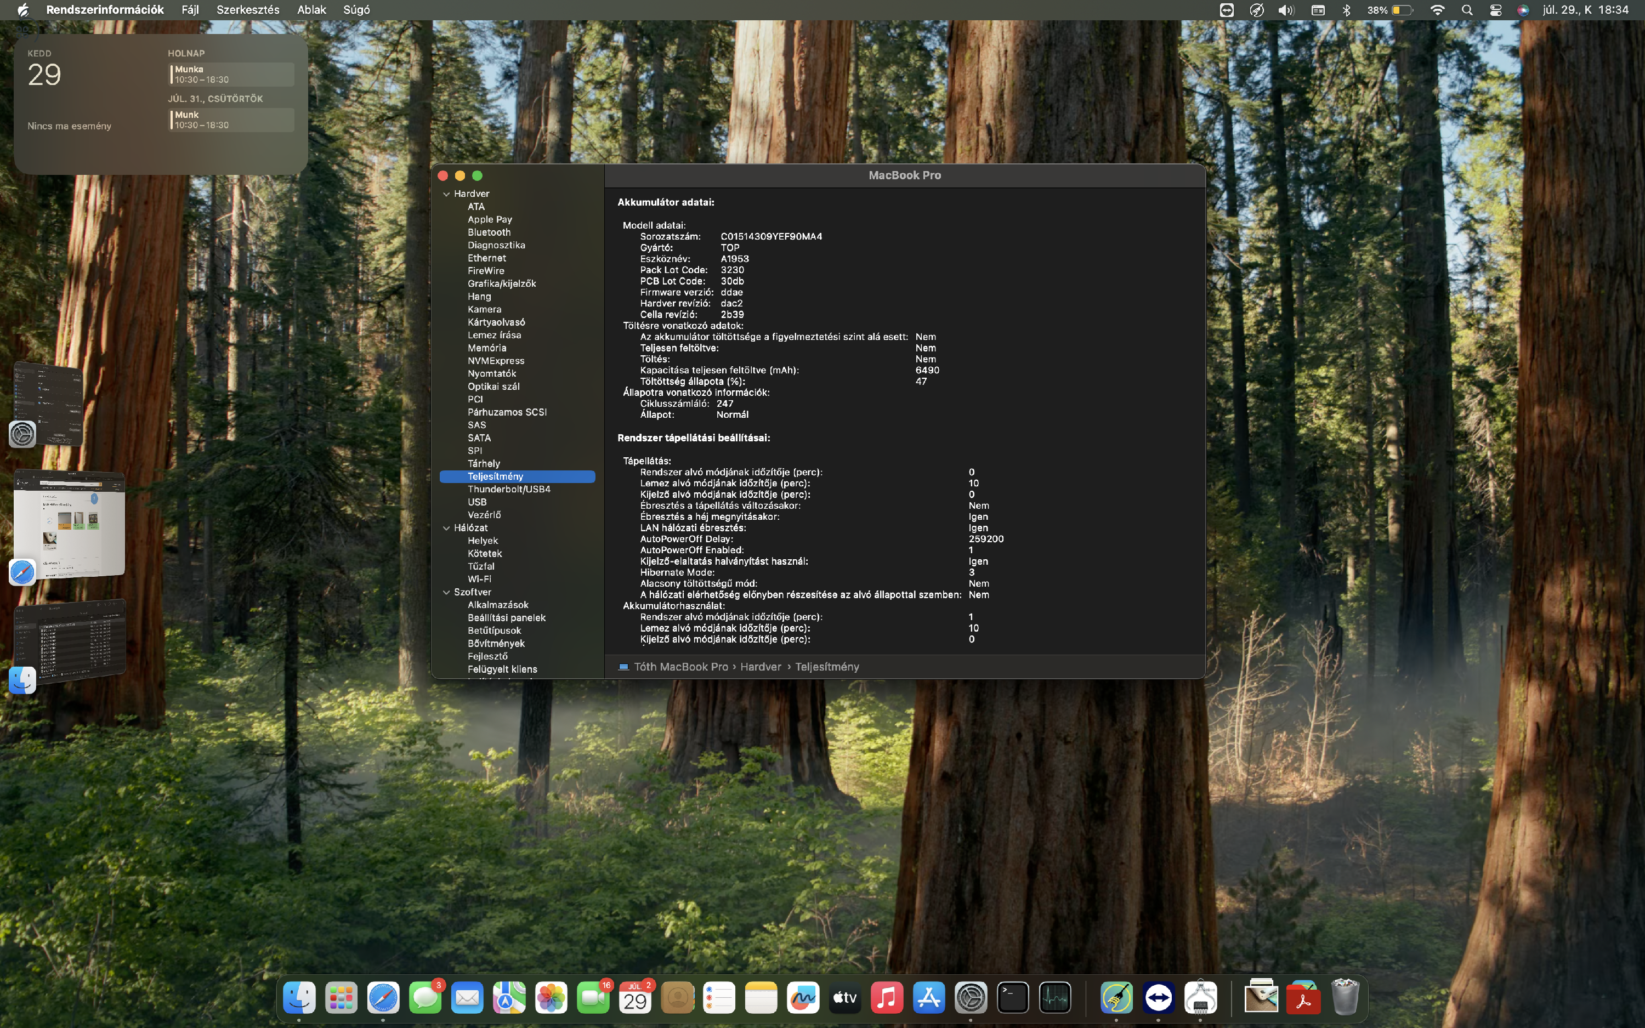Click Bluetooth icon in menu bar

point(1347,9)
